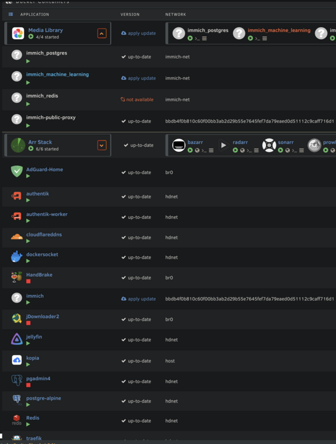Image resolution: width=336 pixels, height=444 pixels.
Task: Click the sonarr icon in Arr Stack preview
Action: point(269,145)
